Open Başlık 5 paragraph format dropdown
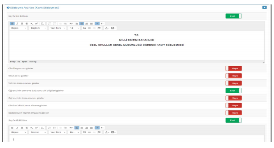 point(38,28)
